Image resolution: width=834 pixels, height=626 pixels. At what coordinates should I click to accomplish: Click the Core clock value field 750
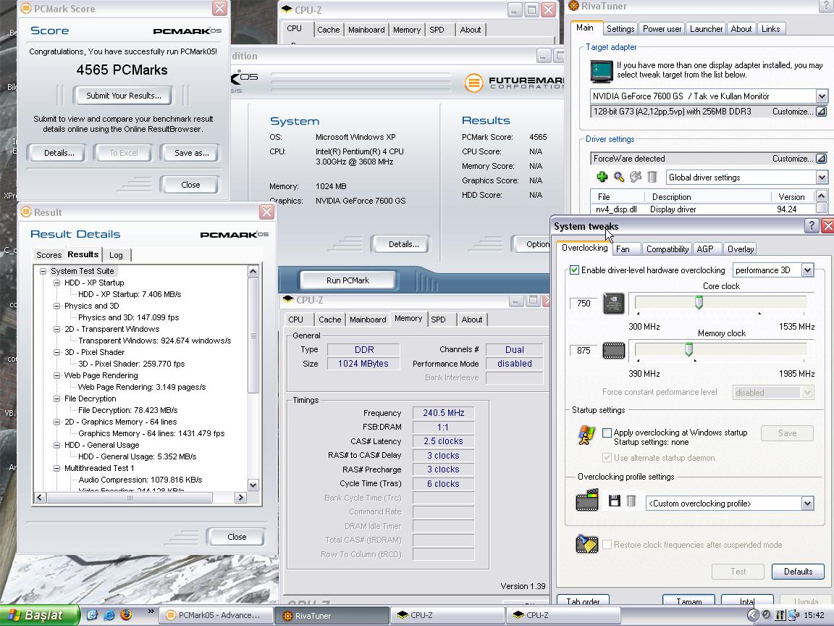584,303
